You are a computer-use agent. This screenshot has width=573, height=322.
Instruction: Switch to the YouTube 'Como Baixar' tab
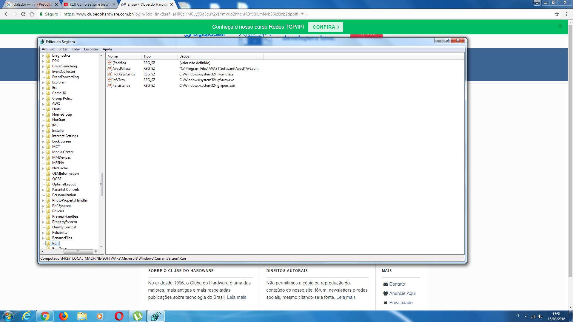[89, 4]
